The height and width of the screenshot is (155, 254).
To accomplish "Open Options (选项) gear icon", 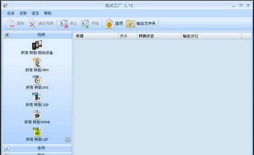I will click(109, 24).
